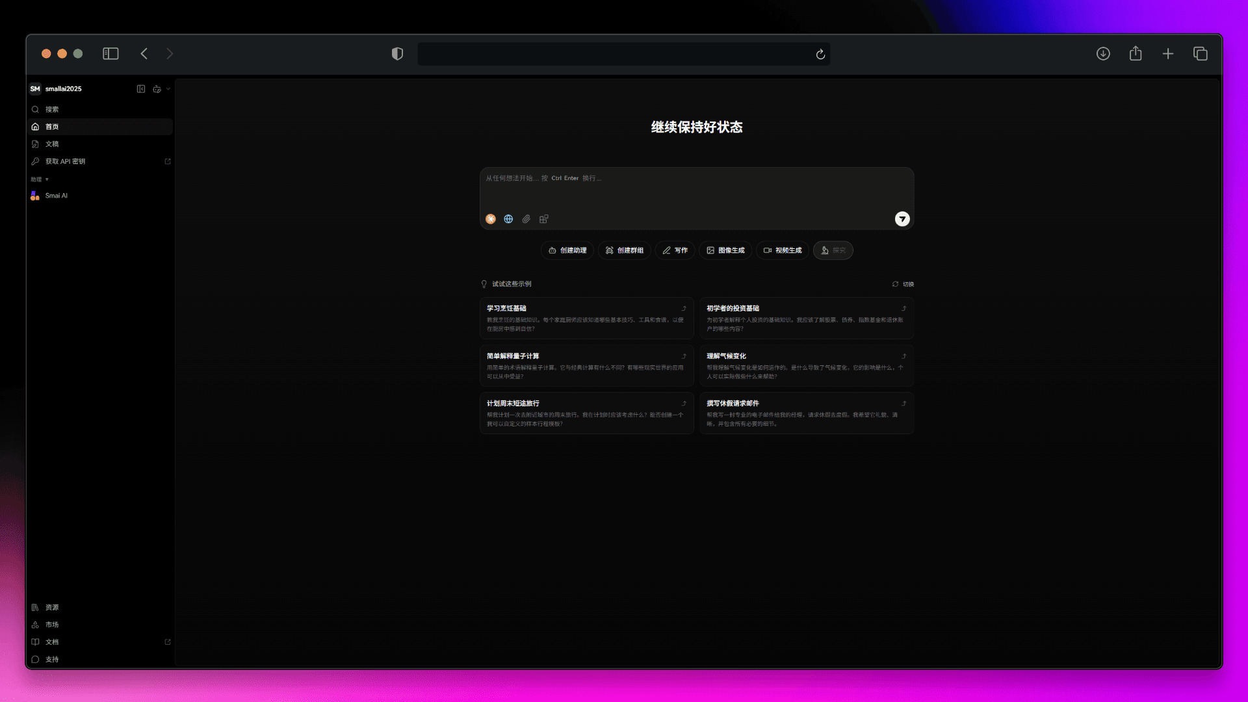
Task: Select the Smai AI assistant
Action: point(56,196)
